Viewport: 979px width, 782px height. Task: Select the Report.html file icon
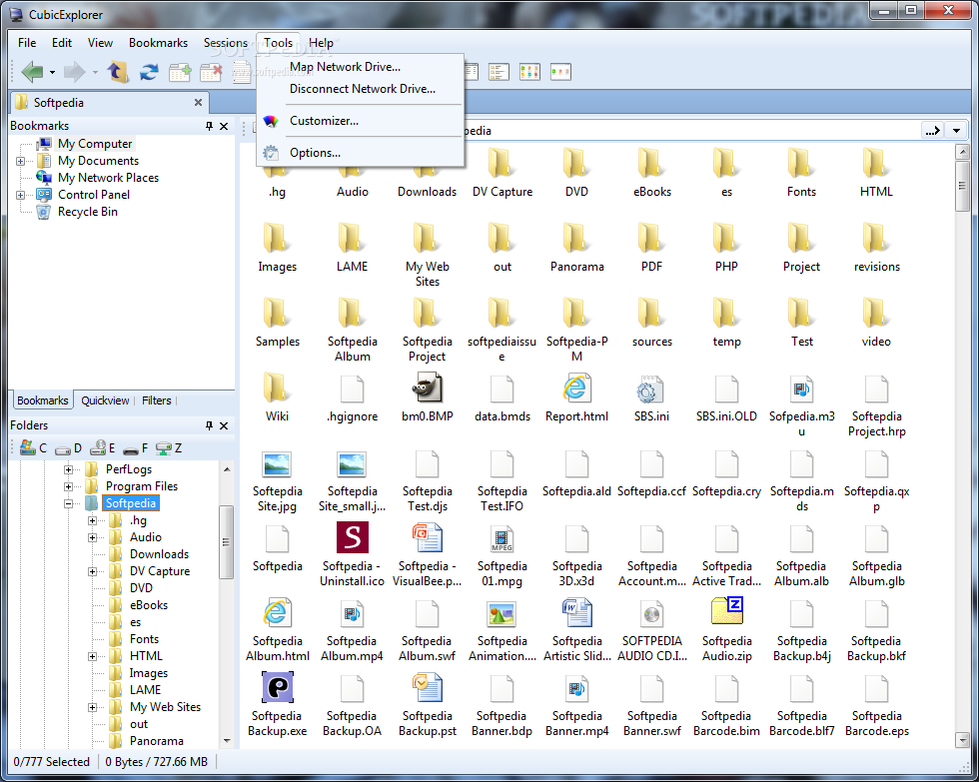(577, 389)
